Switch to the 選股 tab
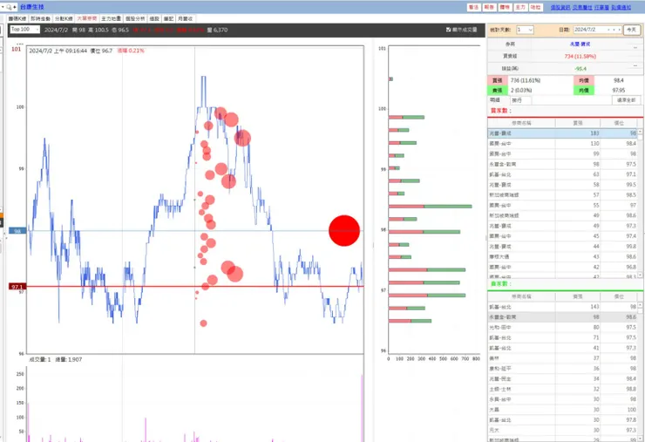The height and width of the screenshot is (442, 645). pyautogui.click(x=154, y=18)
